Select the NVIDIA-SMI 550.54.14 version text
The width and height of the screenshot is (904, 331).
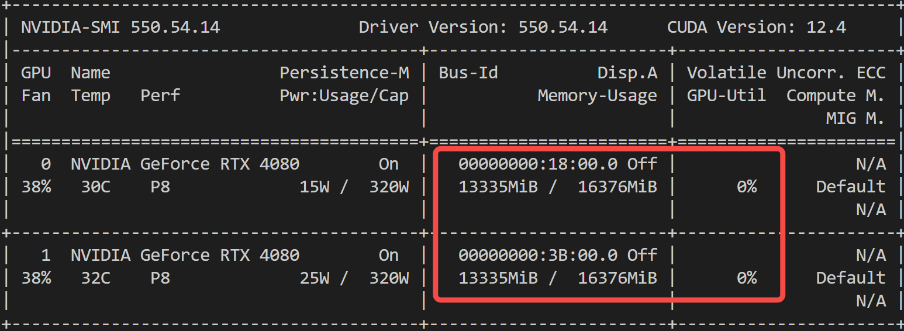point(120,27)
